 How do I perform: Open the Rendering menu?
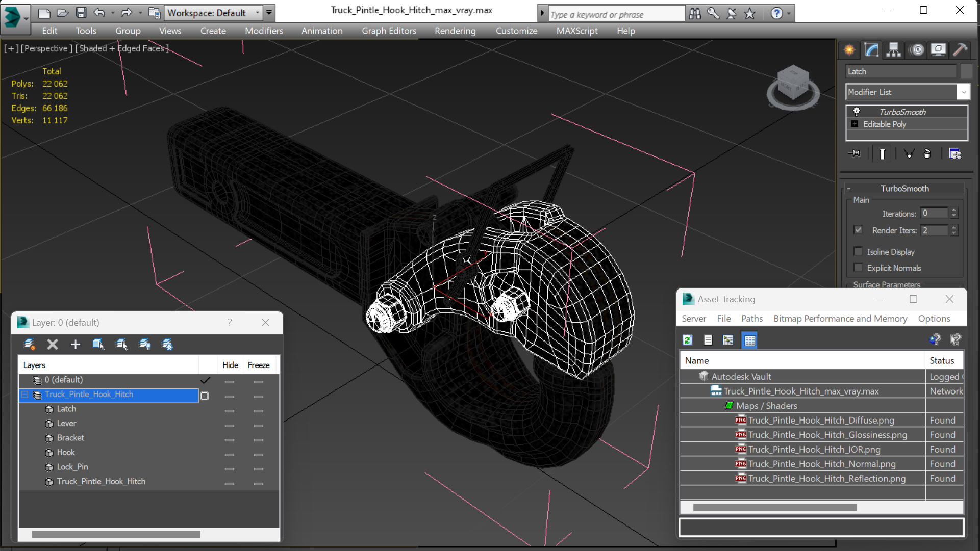(455, 31)
